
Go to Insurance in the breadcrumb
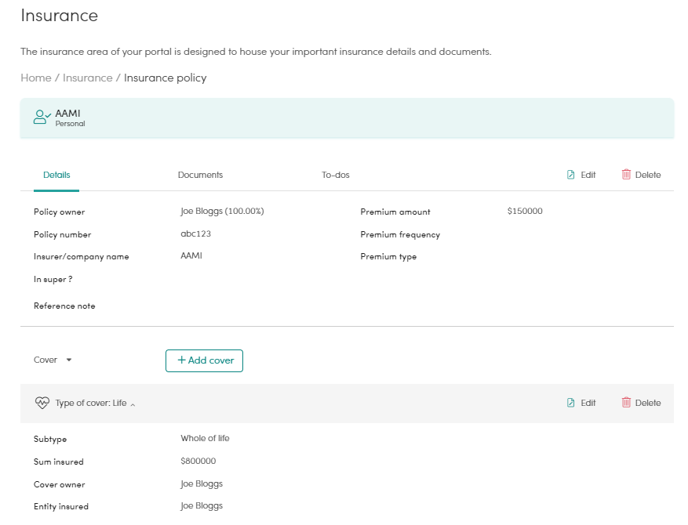88,78
